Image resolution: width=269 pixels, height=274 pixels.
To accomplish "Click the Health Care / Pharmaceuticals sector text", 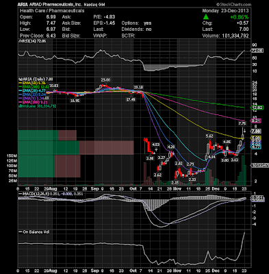I will [52, 11].
